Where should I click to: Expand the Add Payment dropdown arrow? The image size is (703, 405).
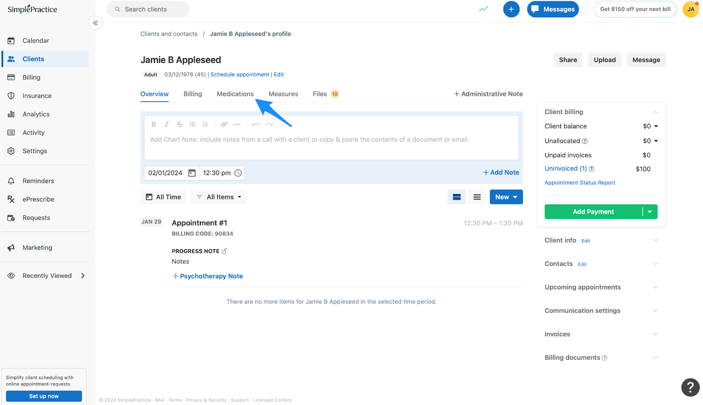coord(650,211)
